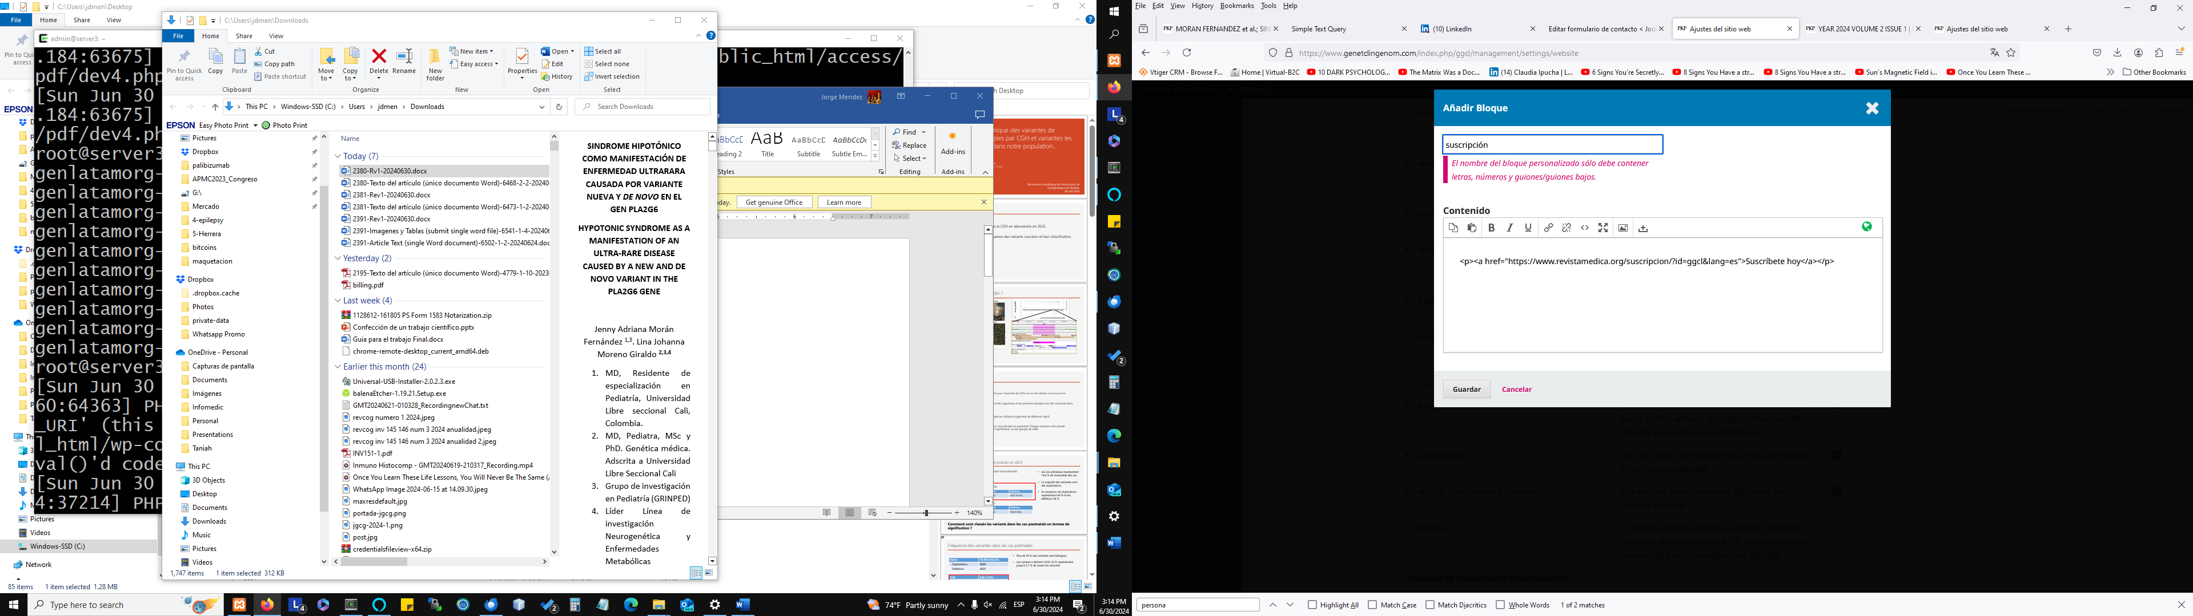Screen dimensions: 2193x616
Task: Toggle source code view icon in editor
Action: 1585,228
